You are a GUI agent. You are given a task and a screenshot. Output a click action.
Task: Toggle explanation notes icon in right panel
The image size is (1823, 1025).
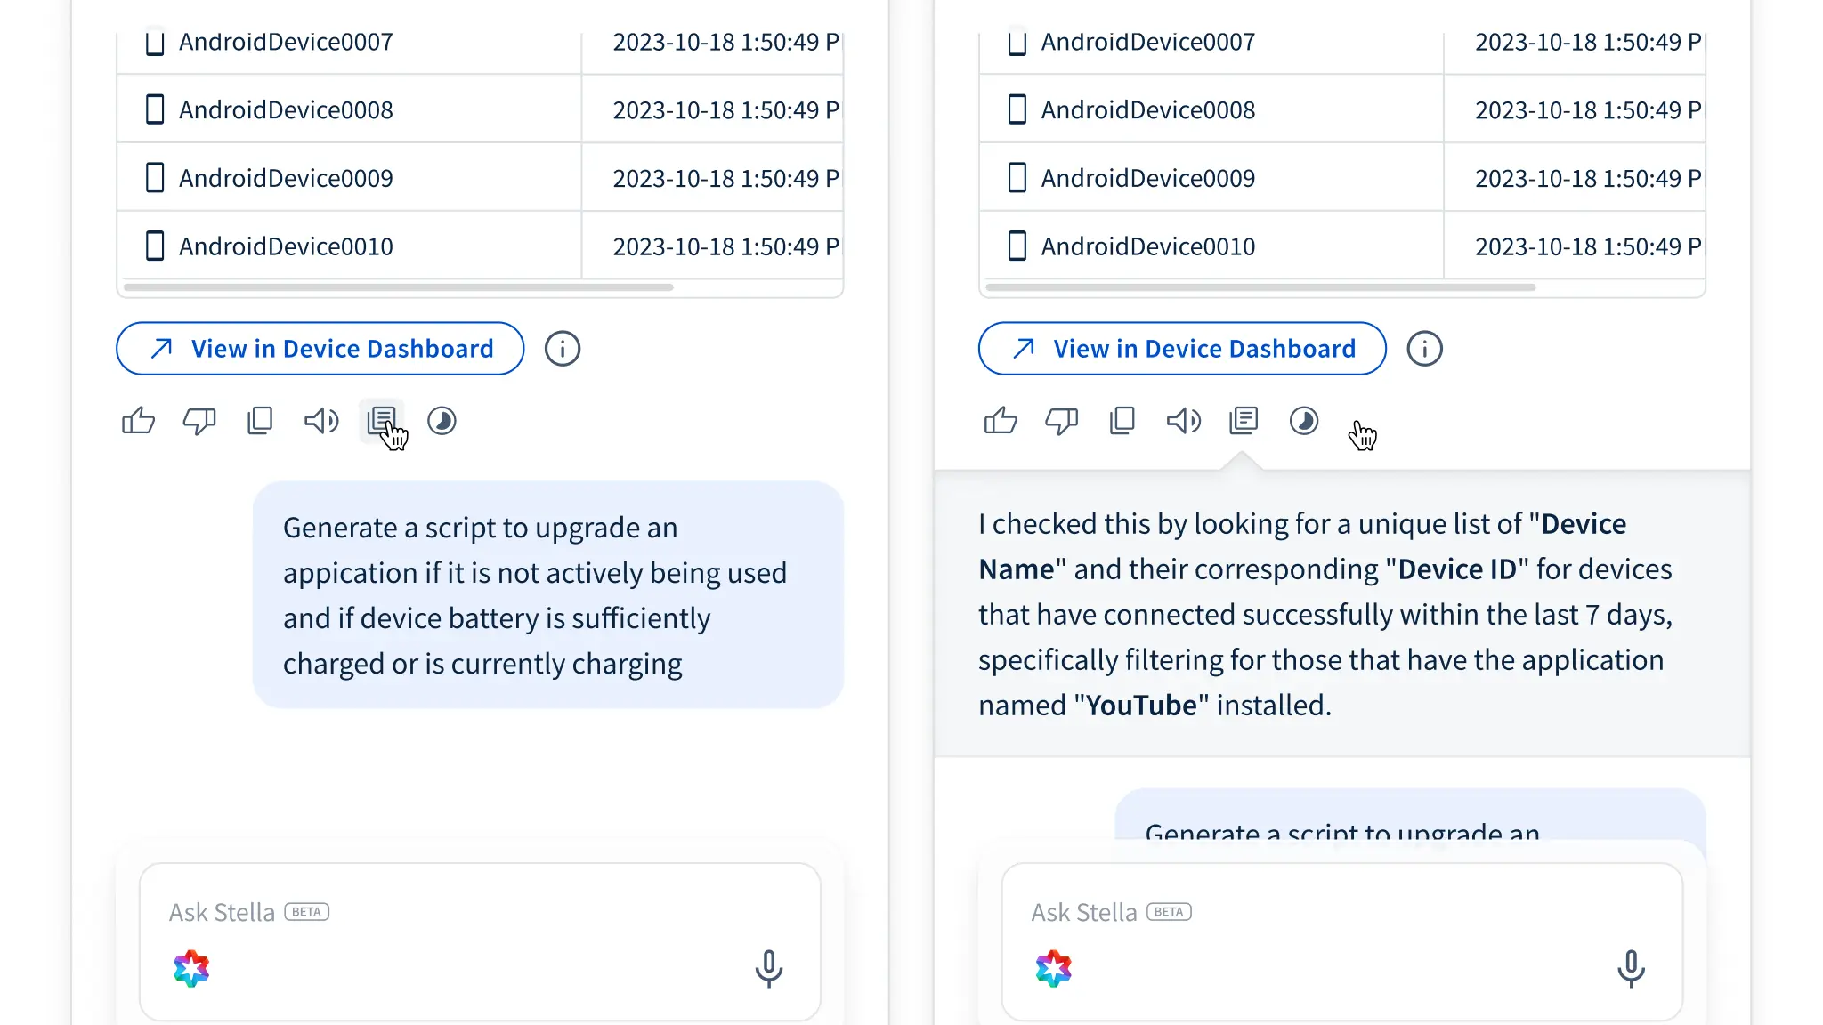(1244, 420)
